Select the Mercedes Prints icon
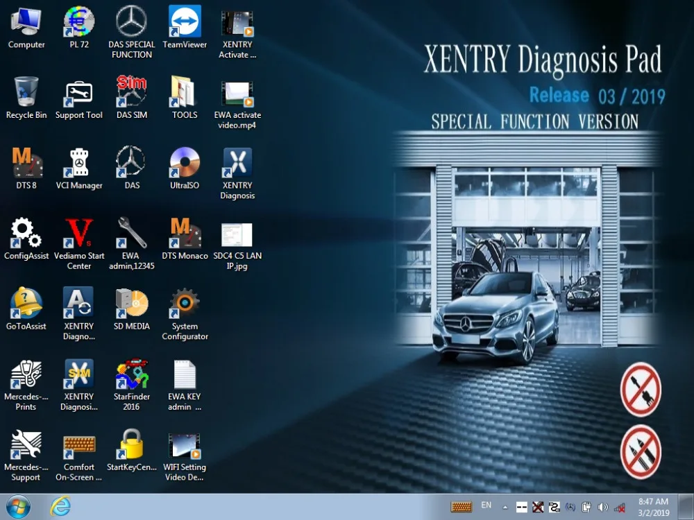Screen dimensions: 694x520 [26, 384]
